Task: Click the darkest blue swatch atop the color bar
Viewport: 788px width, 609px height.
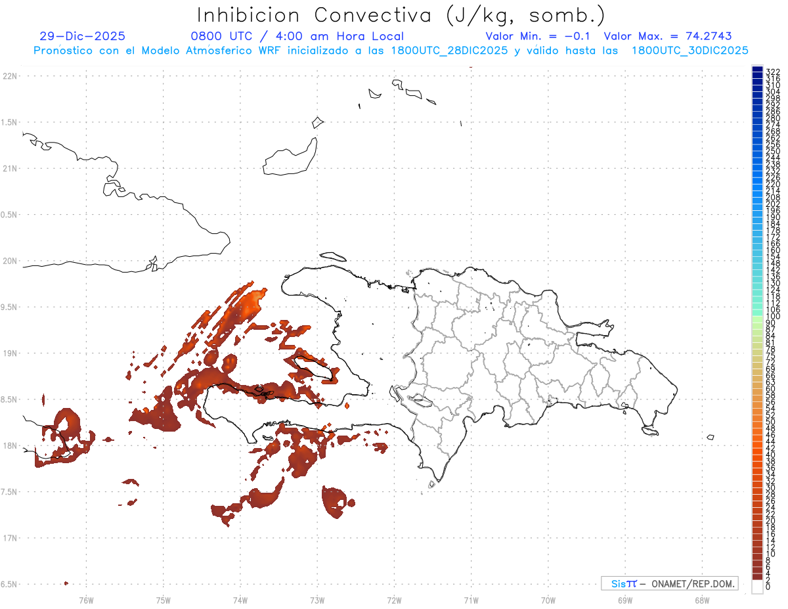Action: (757, 69)
